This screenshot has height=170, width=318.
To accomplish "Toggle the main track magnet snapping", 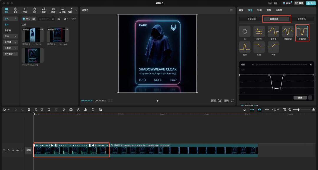I will (252, 110).
